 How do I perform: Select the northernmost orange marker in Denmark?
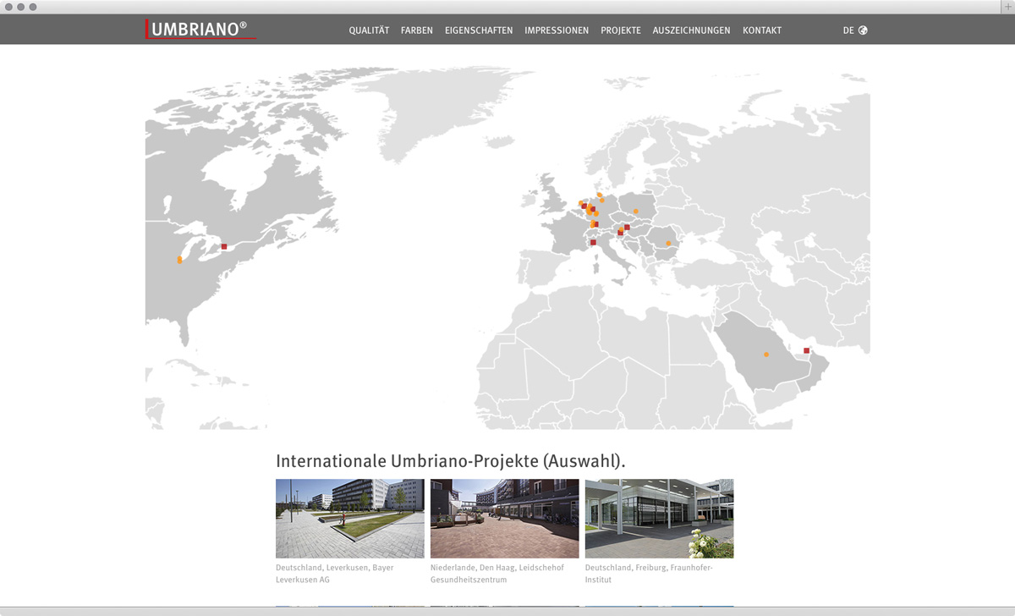pos(599,195)
